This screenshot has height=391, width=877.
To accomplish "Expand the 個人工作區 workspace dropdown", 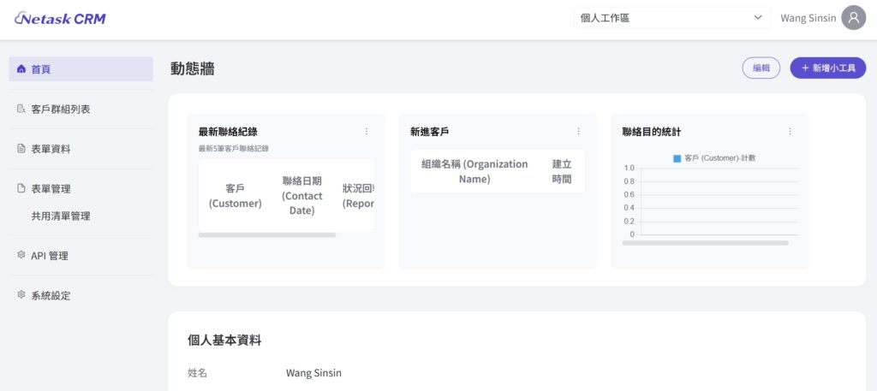I will coord(671,18).
